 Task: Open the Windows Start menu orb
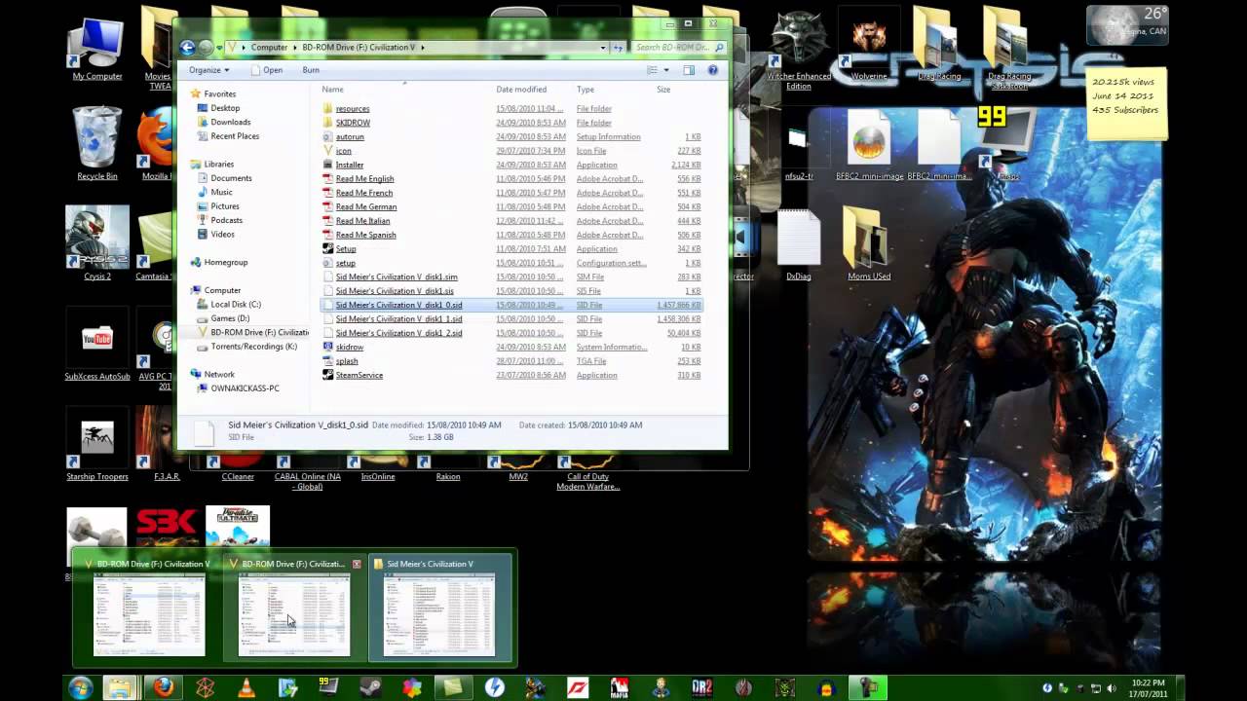pyautogui.click(x=81, y=687)
